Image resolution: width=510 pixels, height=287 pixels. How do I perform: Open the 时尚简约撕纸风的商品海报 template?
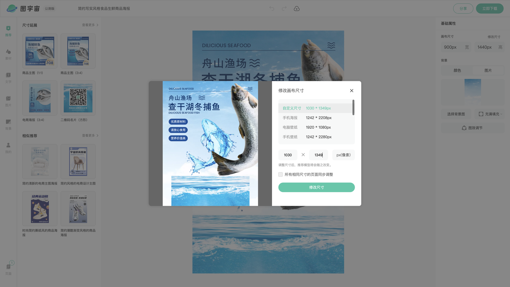(x=40, y=208)
